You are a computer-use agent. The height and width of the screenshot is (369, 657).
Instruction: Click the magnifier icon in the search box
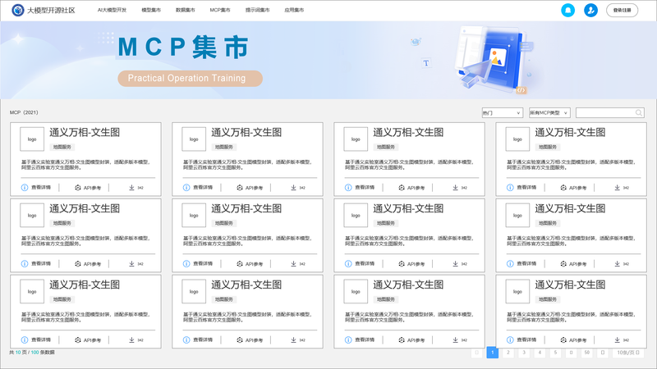(x=639, y=112)
